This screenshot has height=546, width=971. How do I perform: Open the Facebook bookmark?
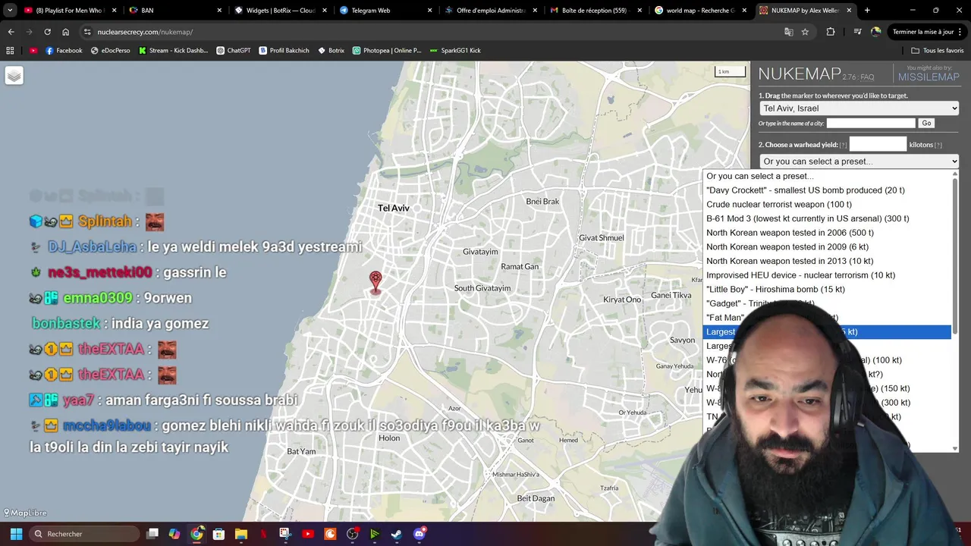point(64,50)
